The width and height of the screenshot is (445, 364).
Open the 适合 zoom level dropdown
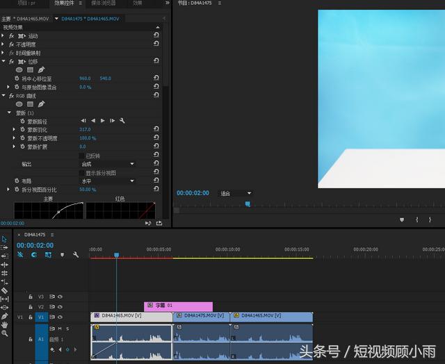[235, 193]
